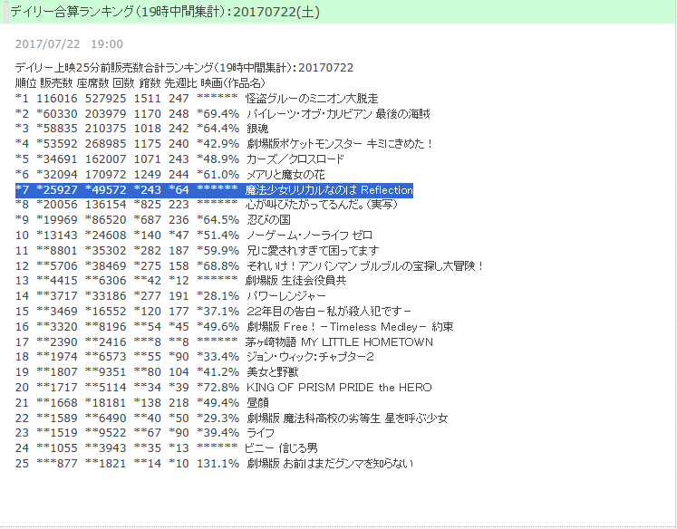Select percentage *33.4% in rank 18
The width and height of the screenshot is (677, 529).
(218, 357)
